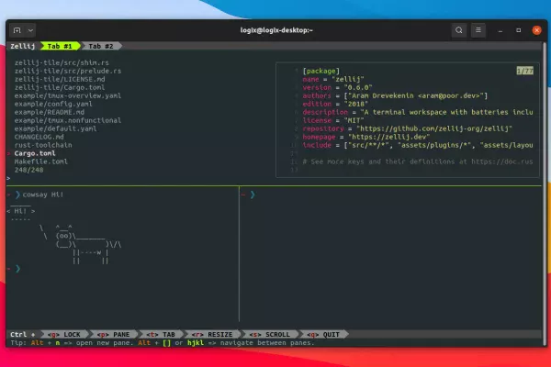Select example/tmux.nonfunctional entry
The height and width of the screenshot is (367, 551).
coord(68,120)
